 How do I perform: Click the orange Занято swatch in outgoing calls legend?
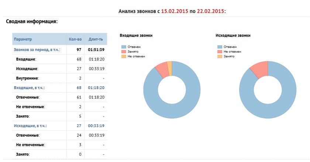coord(220,56)
